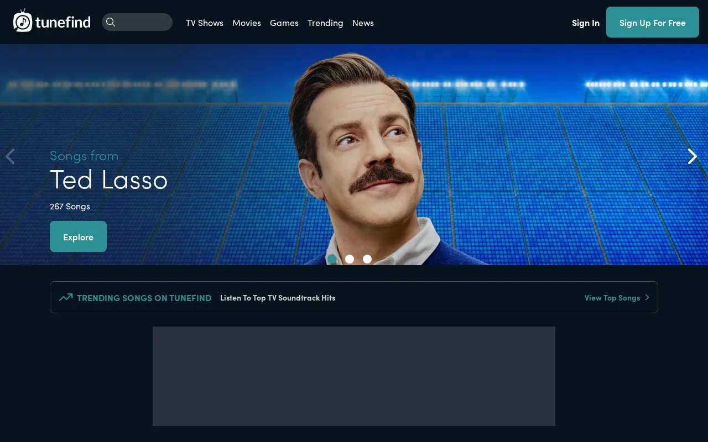Click the Ted Lasso title
708x442 pixels.
109,180
